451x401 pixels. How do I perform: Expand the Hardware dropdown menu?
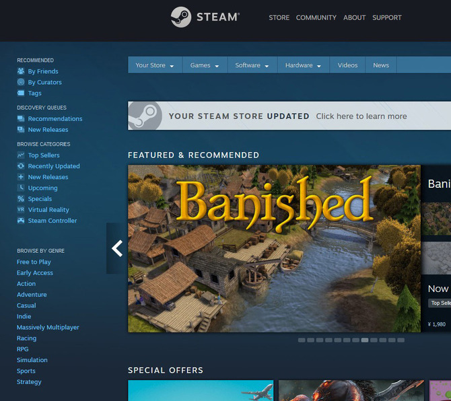303,65
